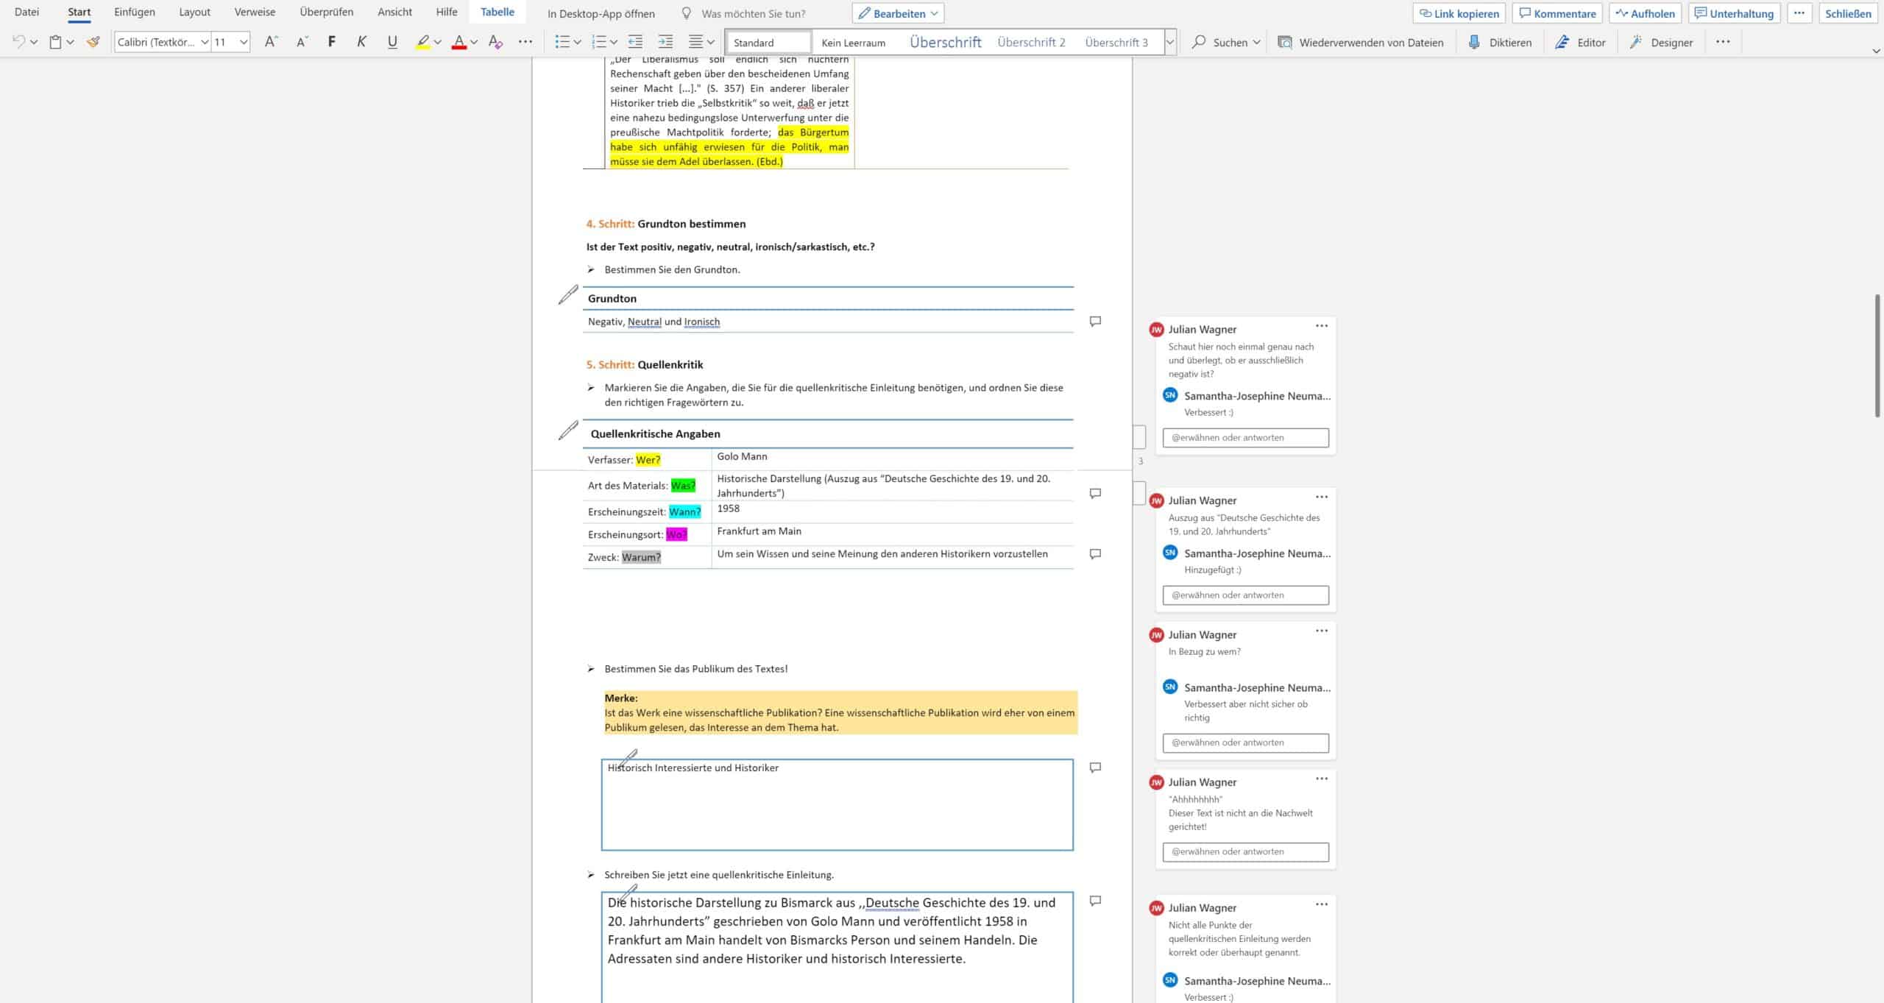Screen dimensions: 1884x1003
Task: Switch to Einfügen tab
Action: [x=135, y=13]
